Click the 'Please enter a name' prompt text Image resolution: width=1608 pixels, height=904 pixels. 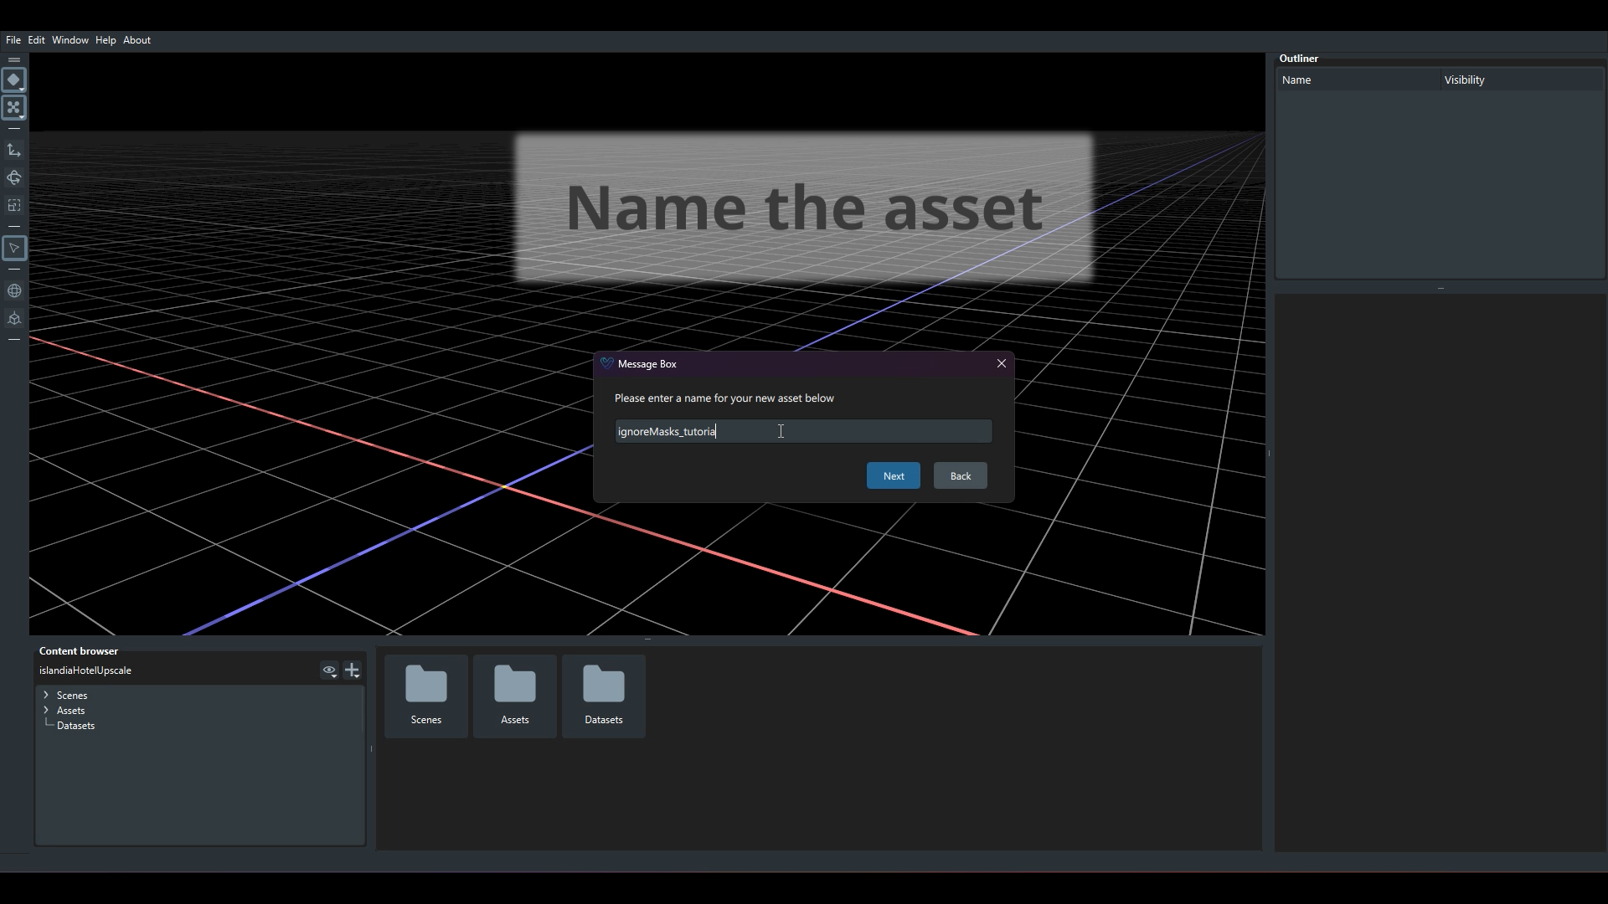724,398
